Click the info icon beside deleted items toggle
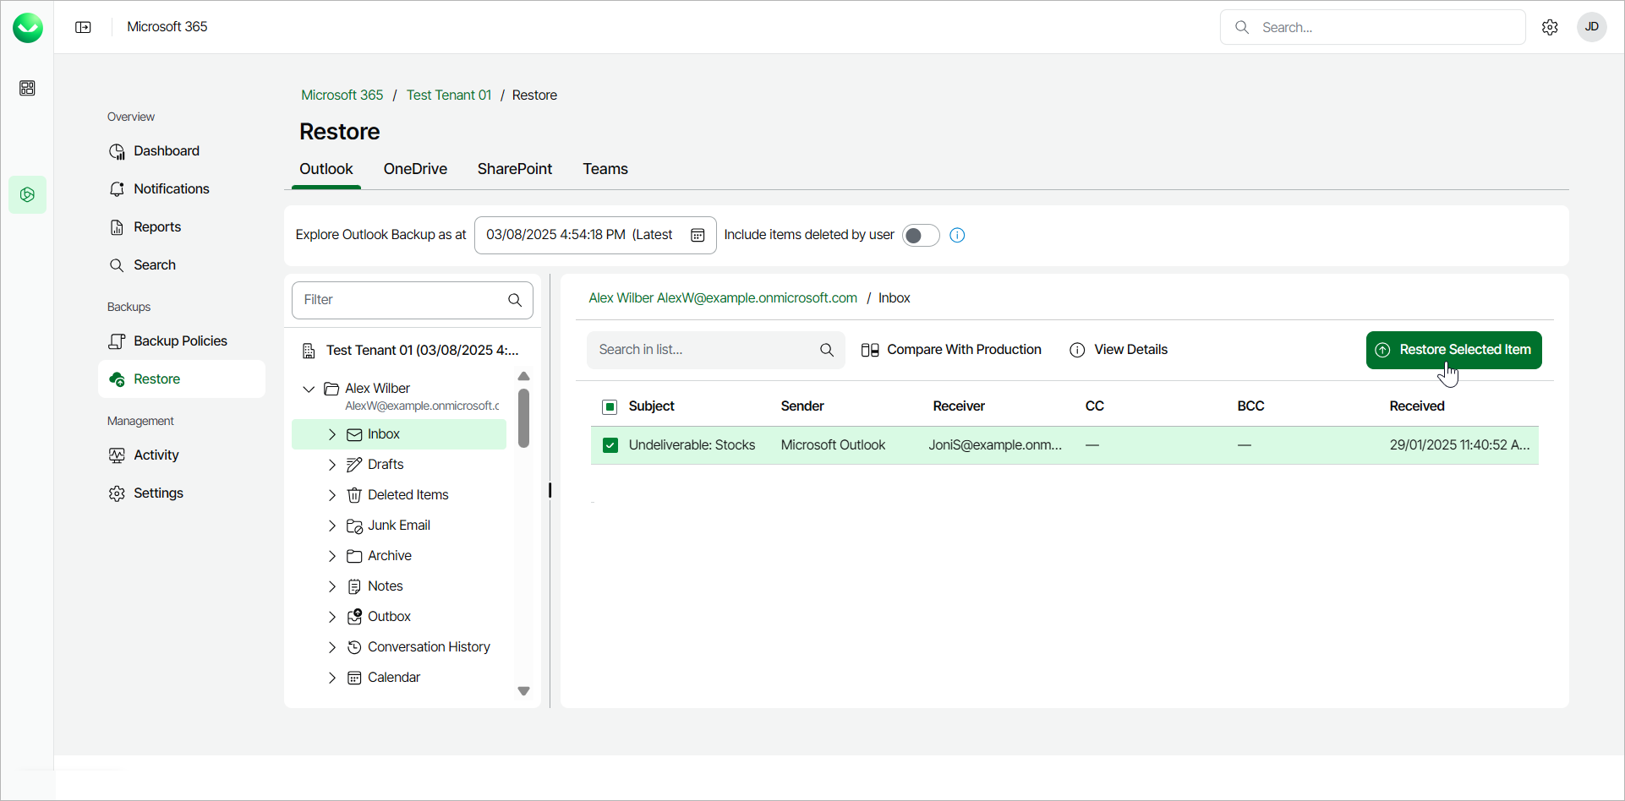Screen dimensions: 1625x801 click(957, 235)
